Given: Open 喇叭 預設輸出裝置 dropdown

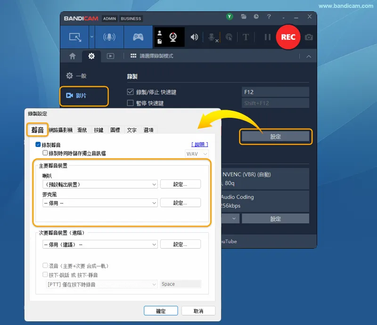Looking at the screenshot, I should pos(100,184).
